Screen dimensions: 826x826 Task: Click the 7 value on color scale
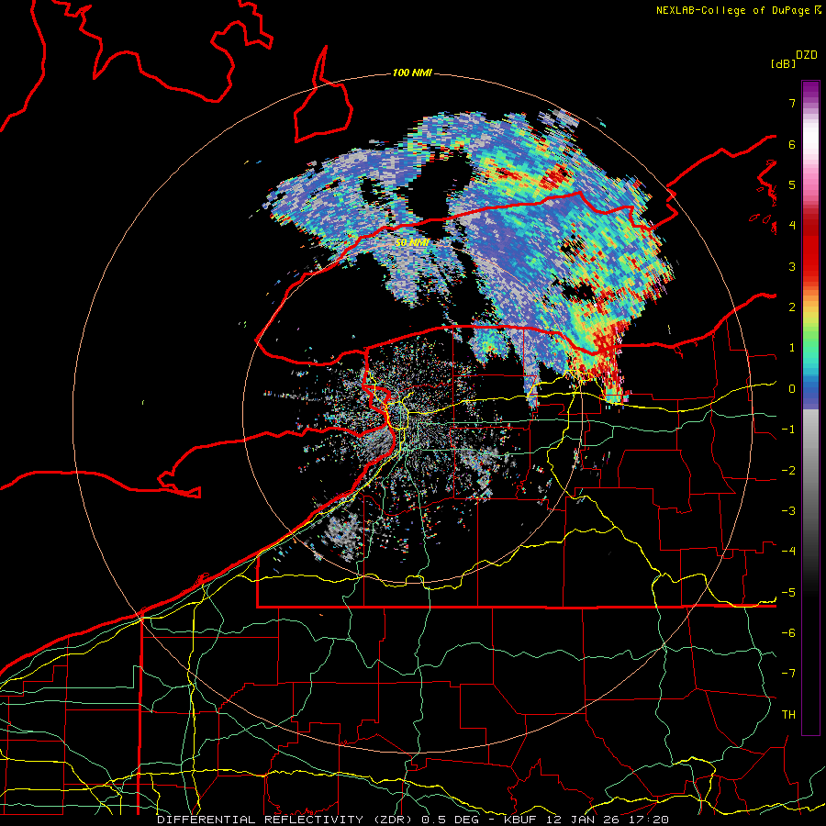pyautogui.click(x=792, y=103)
